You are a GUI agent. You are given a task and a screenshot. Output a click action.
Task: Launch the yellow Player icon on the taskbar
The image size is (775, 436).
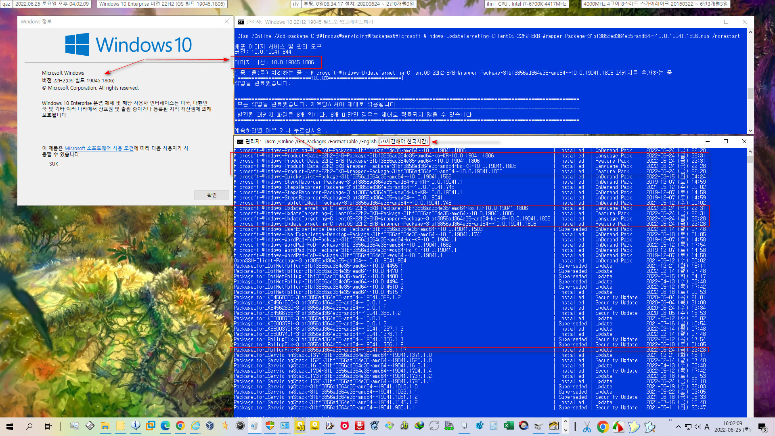click(315, 426)
